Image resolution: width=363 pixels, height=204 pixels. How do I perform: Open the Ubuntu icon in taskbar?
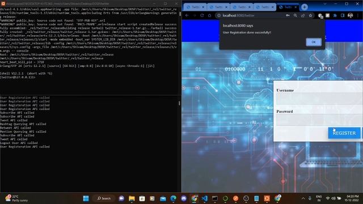tap(267, 198)
